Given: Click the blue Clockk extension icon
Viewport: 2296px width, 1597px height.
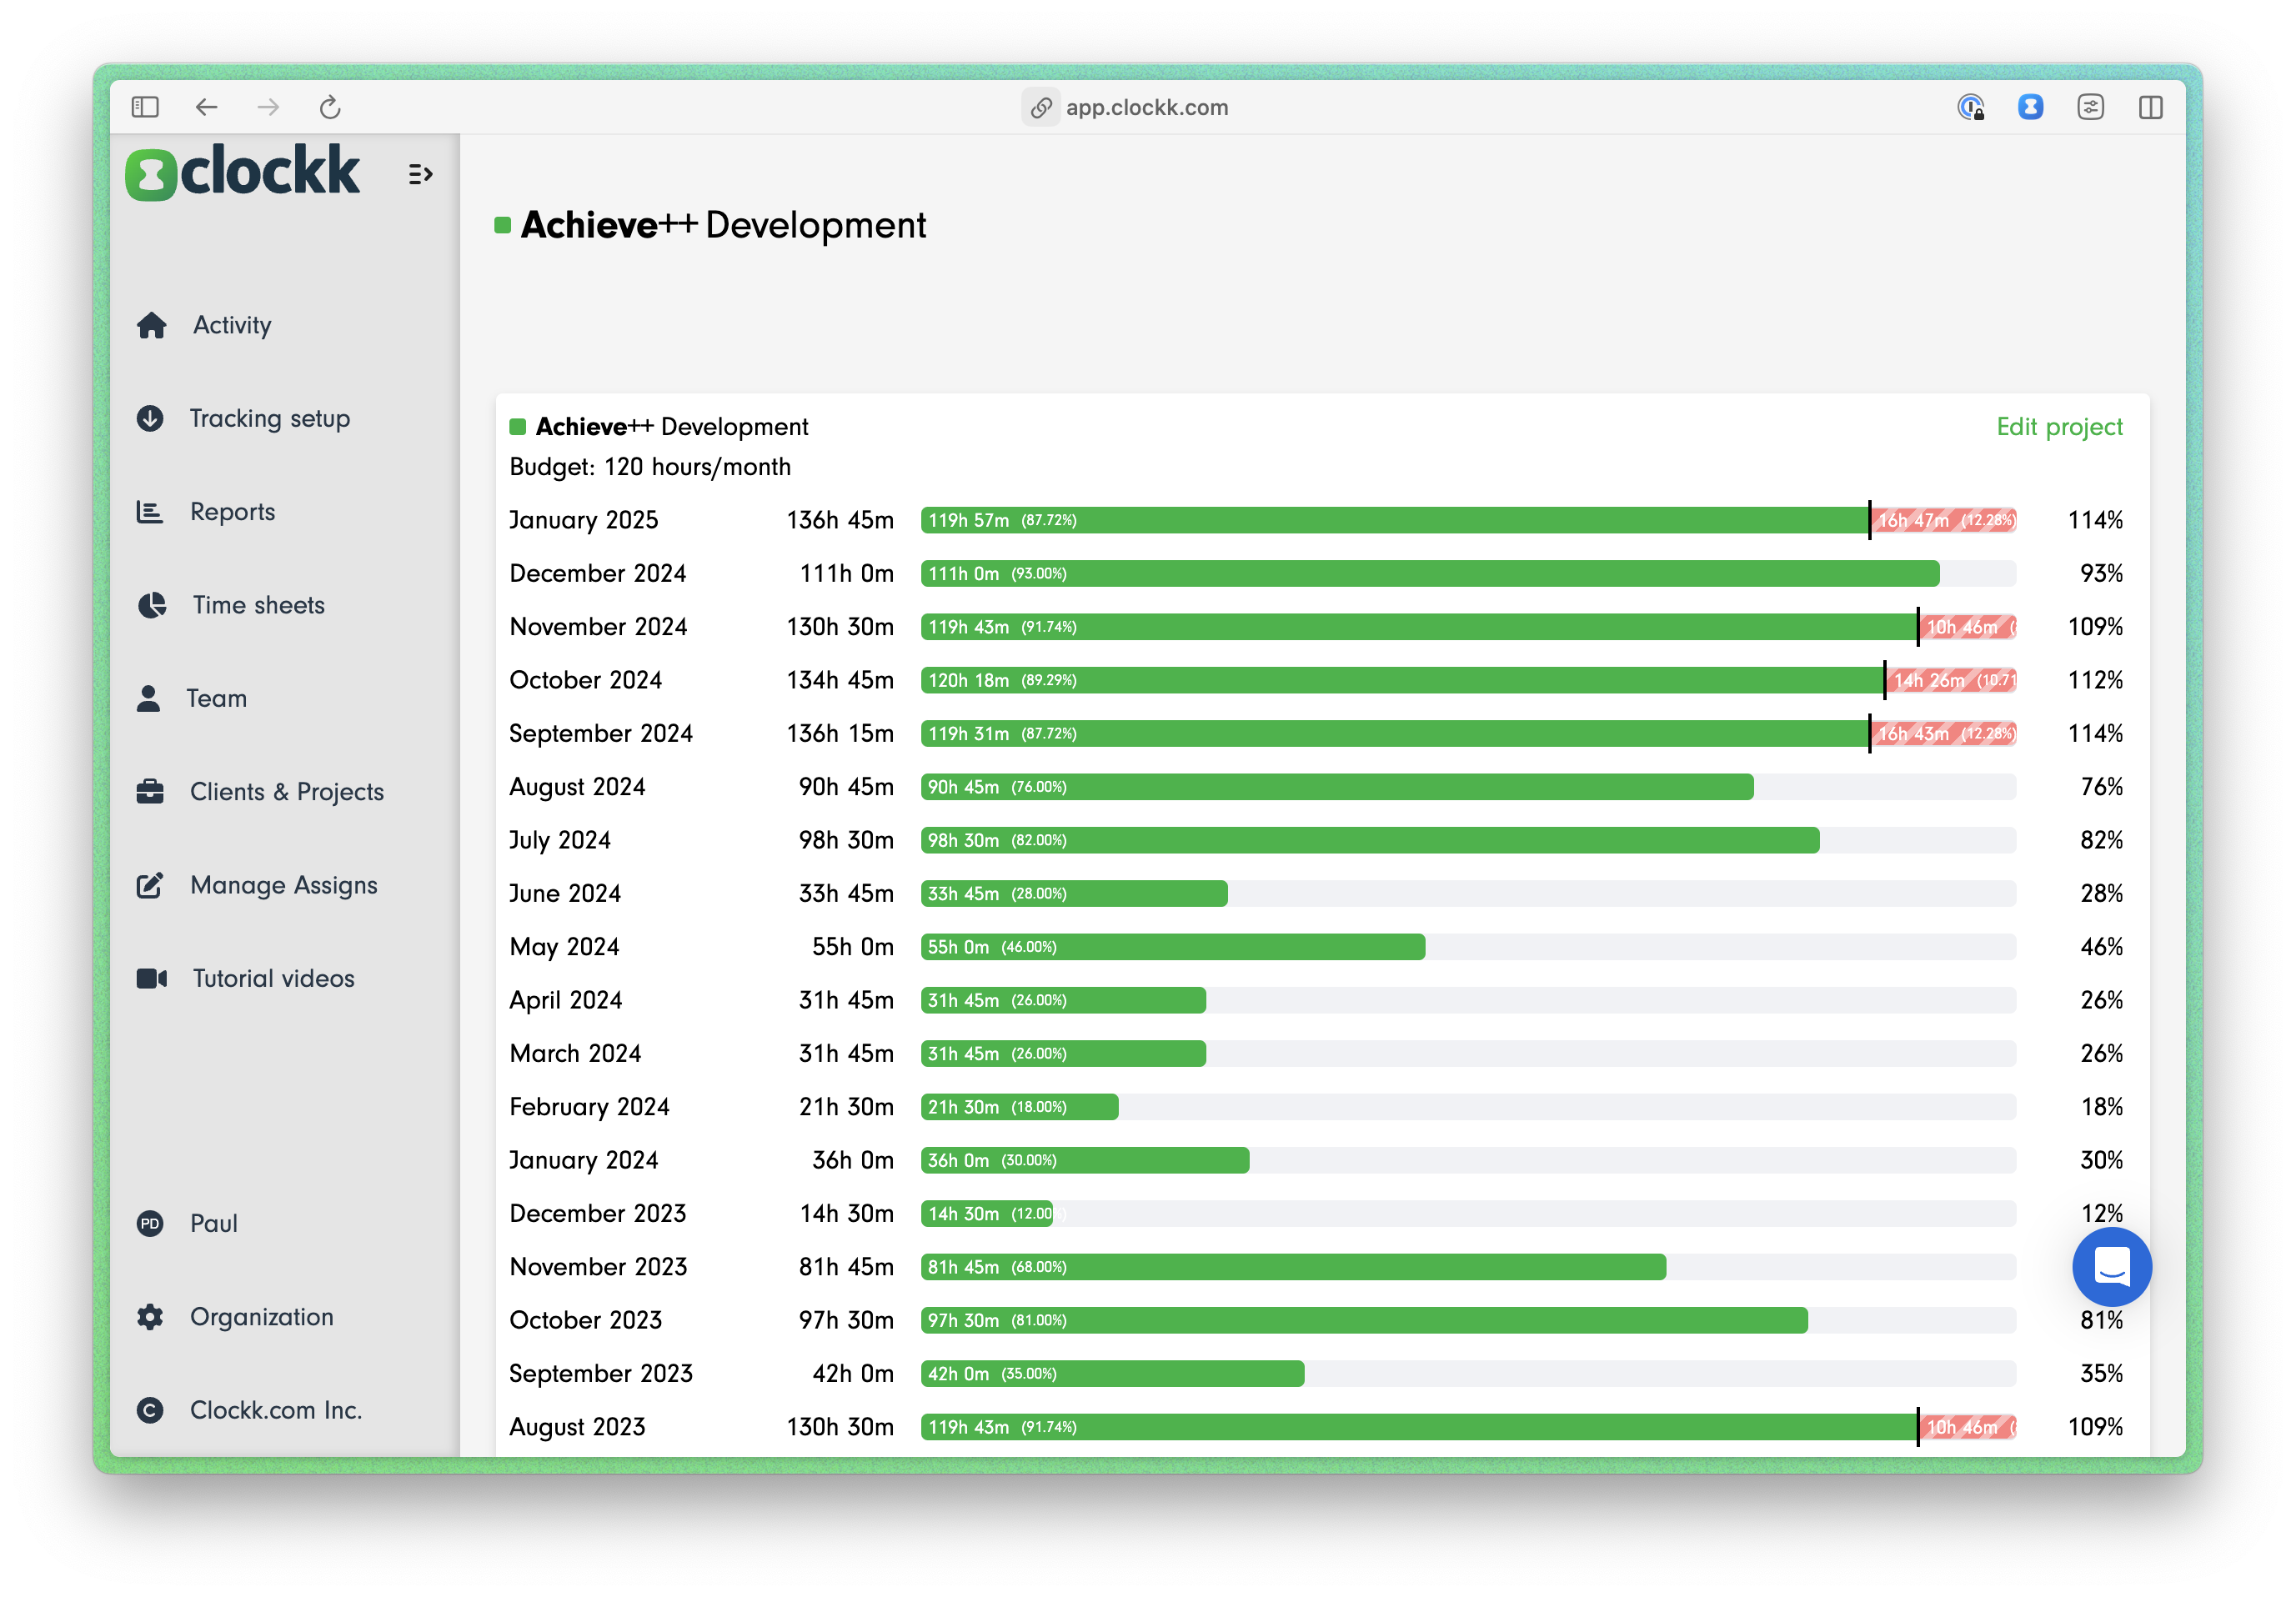Looking at the screenshot, I should 2030,107.
